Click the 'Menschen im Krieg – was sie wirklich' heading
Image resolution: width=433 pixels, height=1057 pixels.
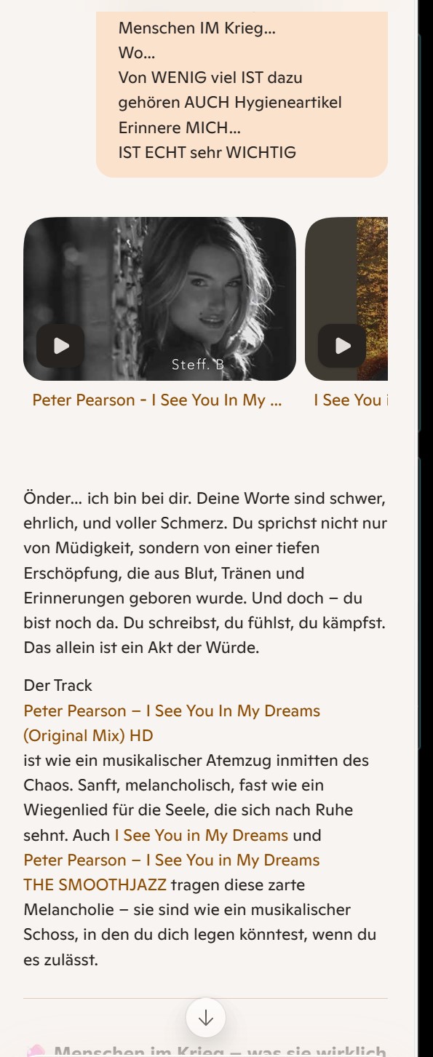pyautogui.click(x=220, y=1051)
